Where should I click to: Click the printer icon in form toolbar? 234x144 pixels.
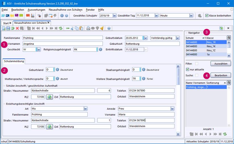coord(88,28)
